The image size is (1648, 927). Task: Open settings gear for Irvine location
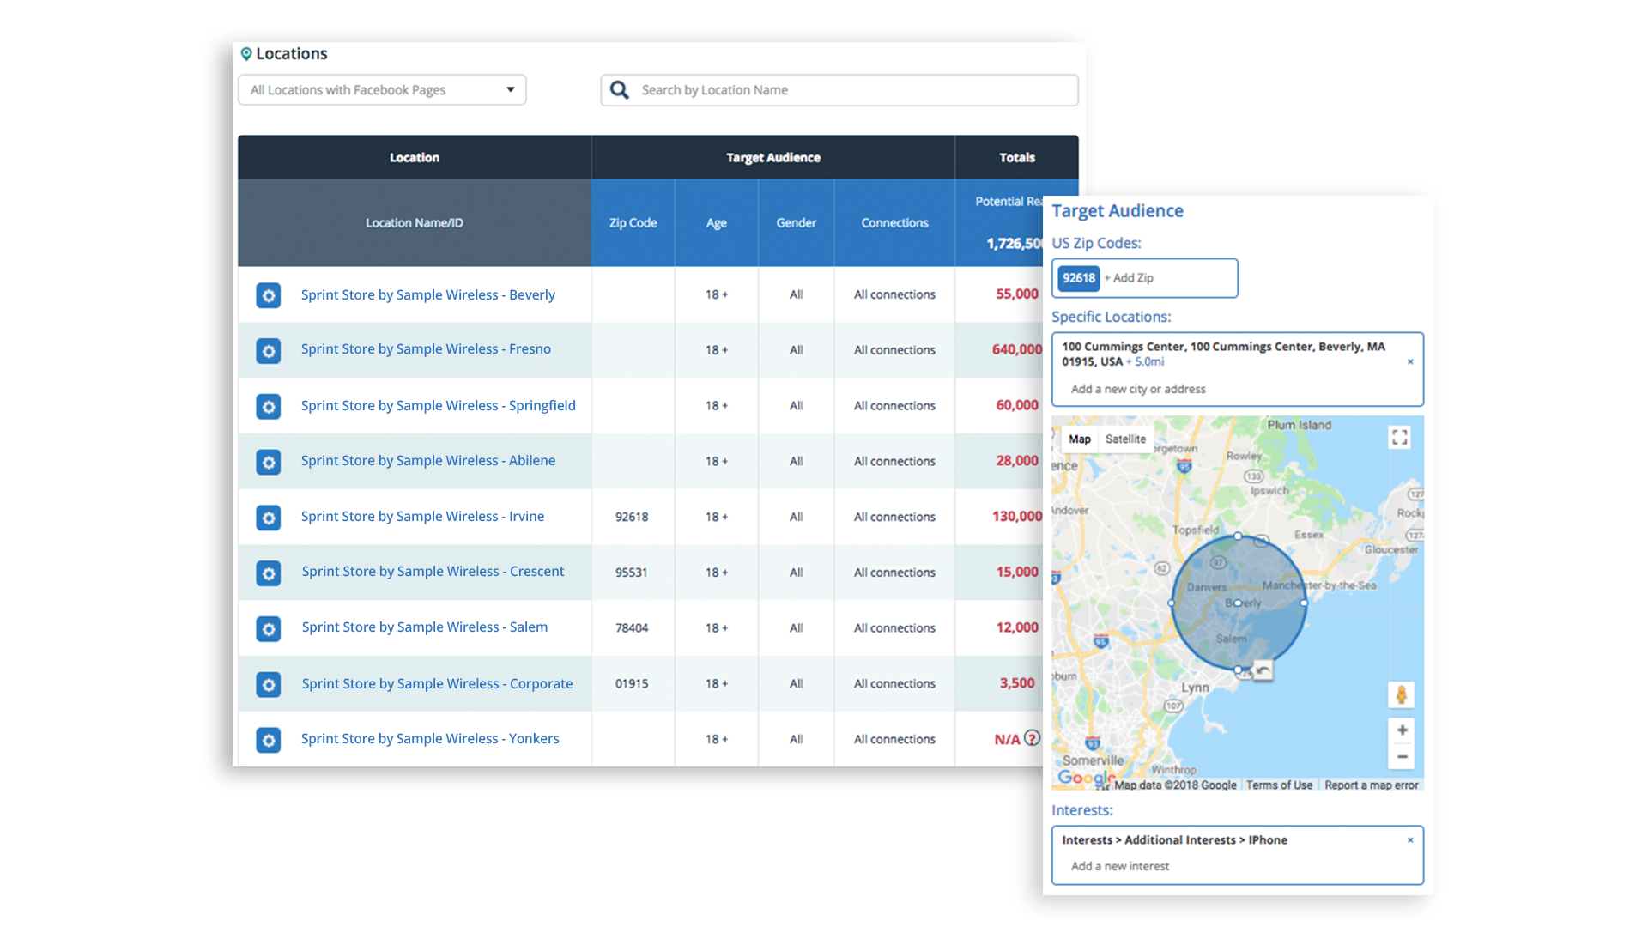(x=269, y=518)
